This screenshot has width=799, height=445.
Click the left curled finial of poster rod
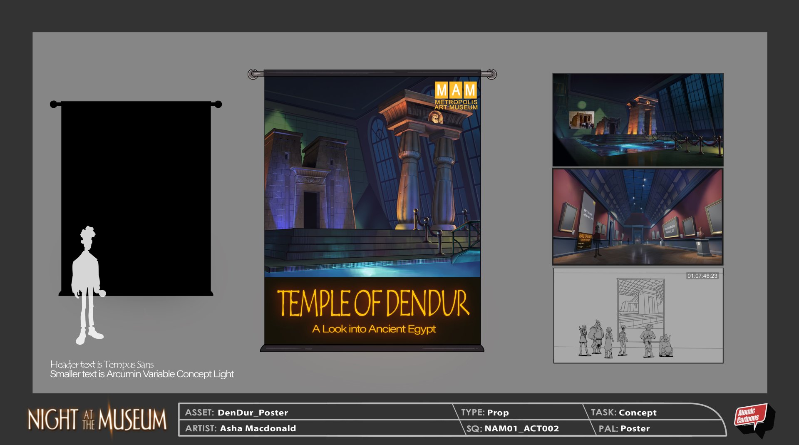click(x=253, y=75)
